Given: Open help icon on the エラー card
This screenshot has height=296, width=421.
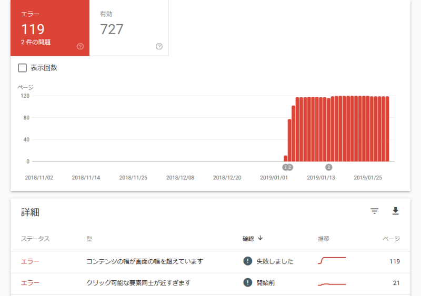Looking at the screenshot, I should click(x=80, y=46).
